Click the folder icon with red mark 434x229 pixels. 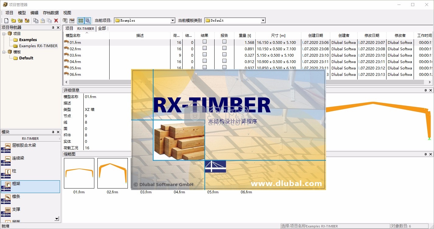point(27,21)
